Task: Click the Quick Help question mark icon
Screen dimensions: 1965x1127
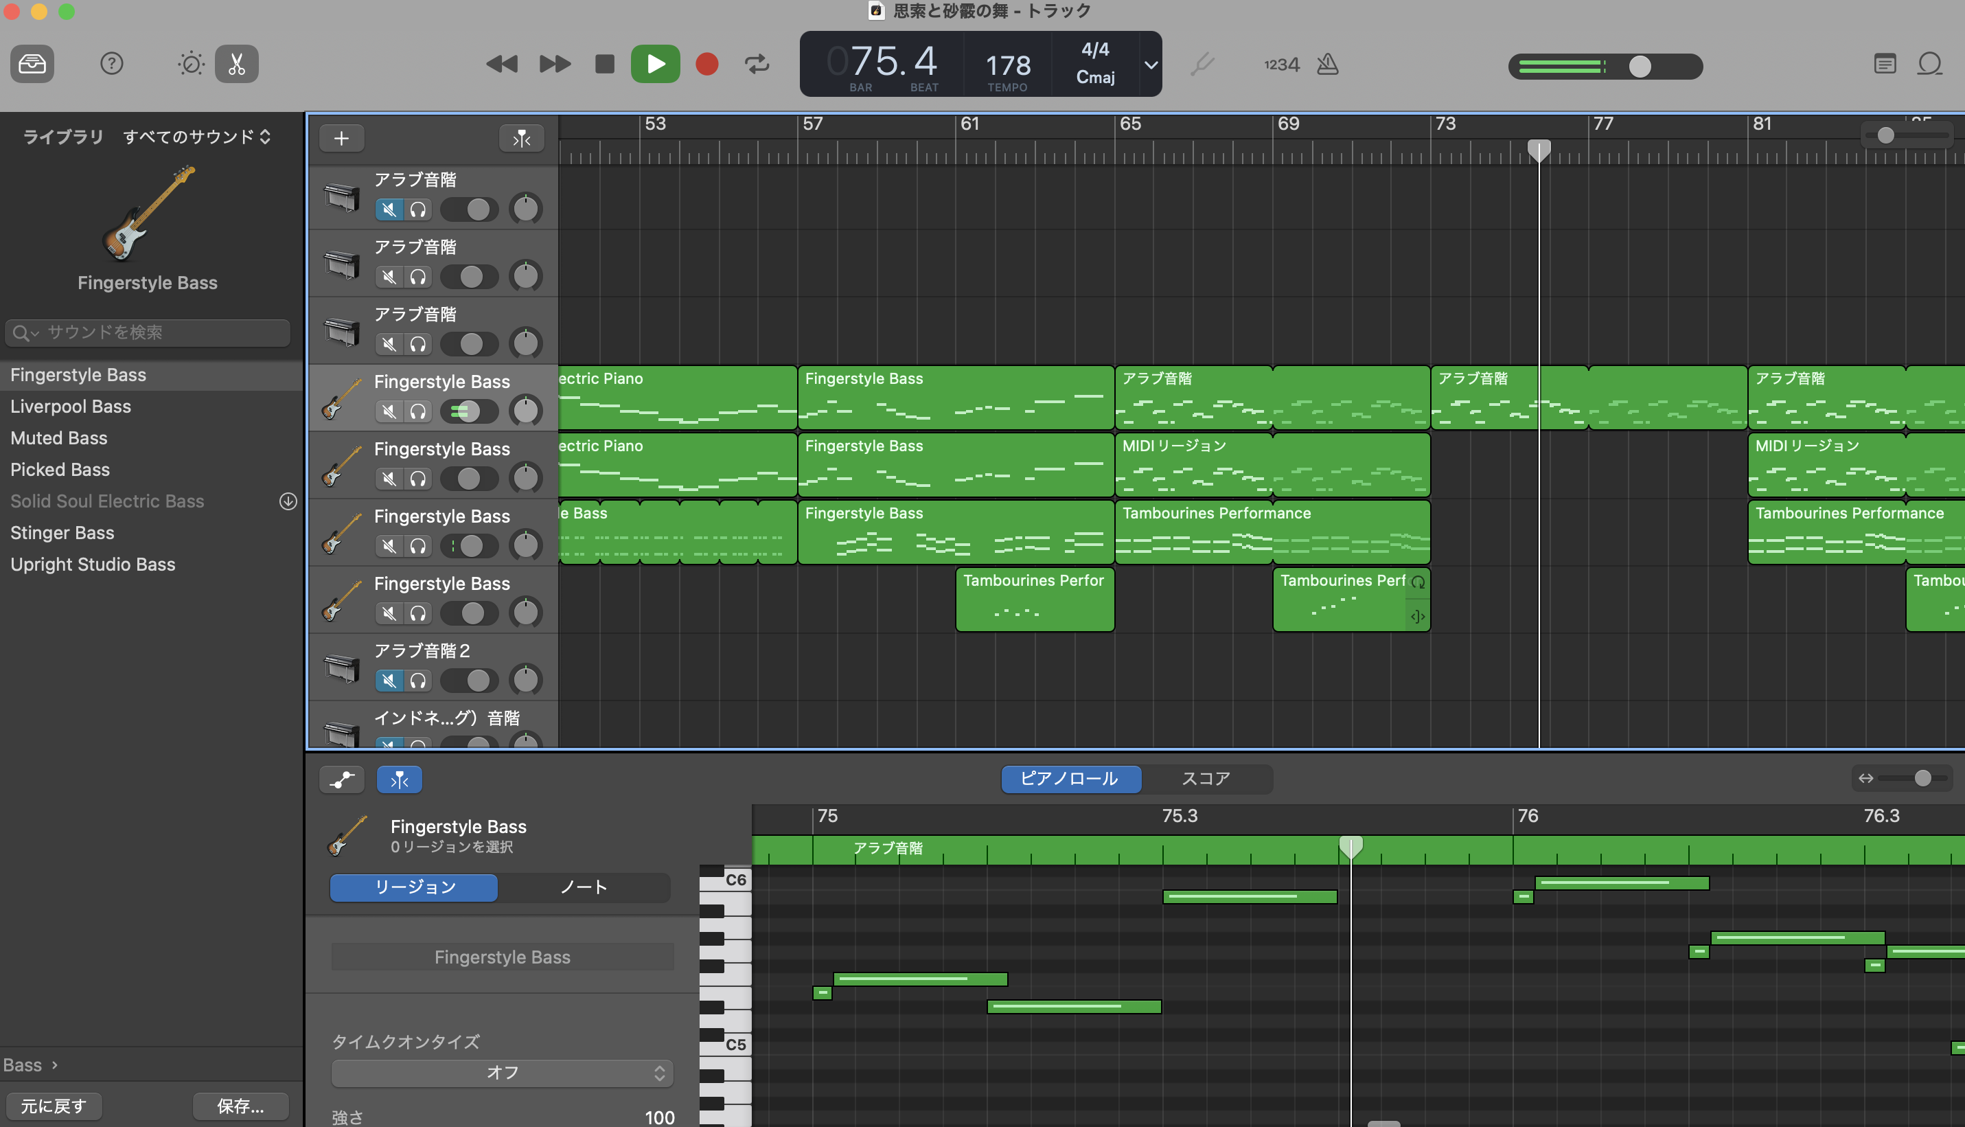Action: [111, 63]
